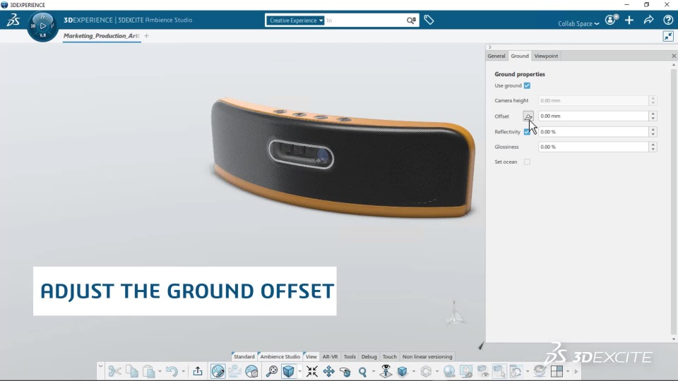Add a new tab with plus
Screen dimensions: 678x381
pos(146,36)
